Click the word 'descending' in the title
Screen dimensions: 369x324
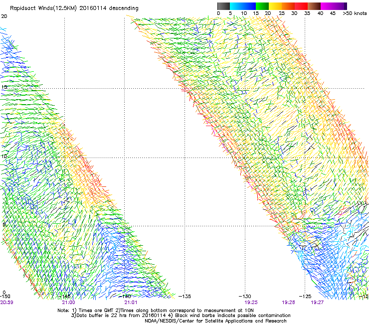tap(124, 8)
